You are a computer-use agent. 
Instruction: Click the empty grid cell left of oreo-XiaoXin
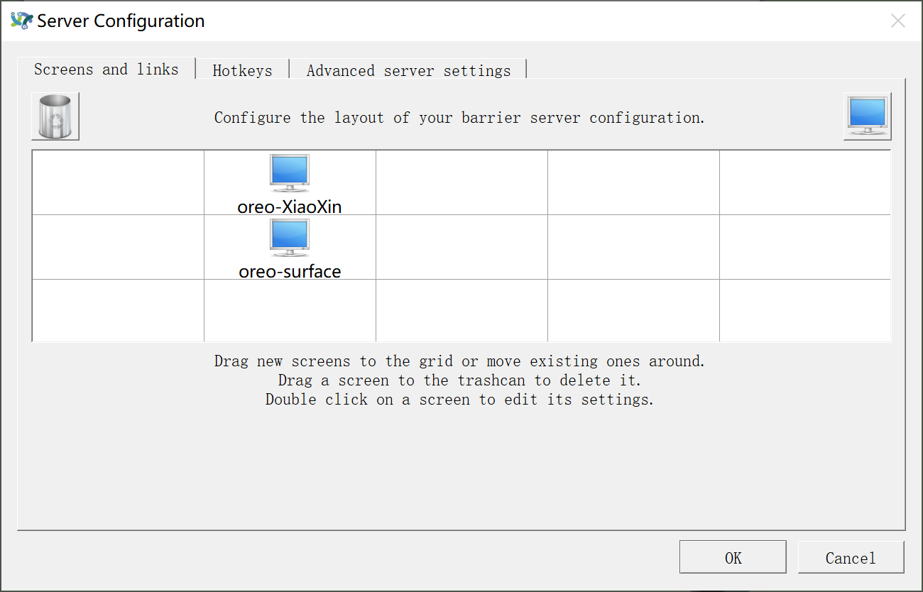[x=118, y=182]
